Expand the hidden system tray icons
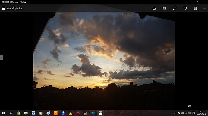 point(175,113)
